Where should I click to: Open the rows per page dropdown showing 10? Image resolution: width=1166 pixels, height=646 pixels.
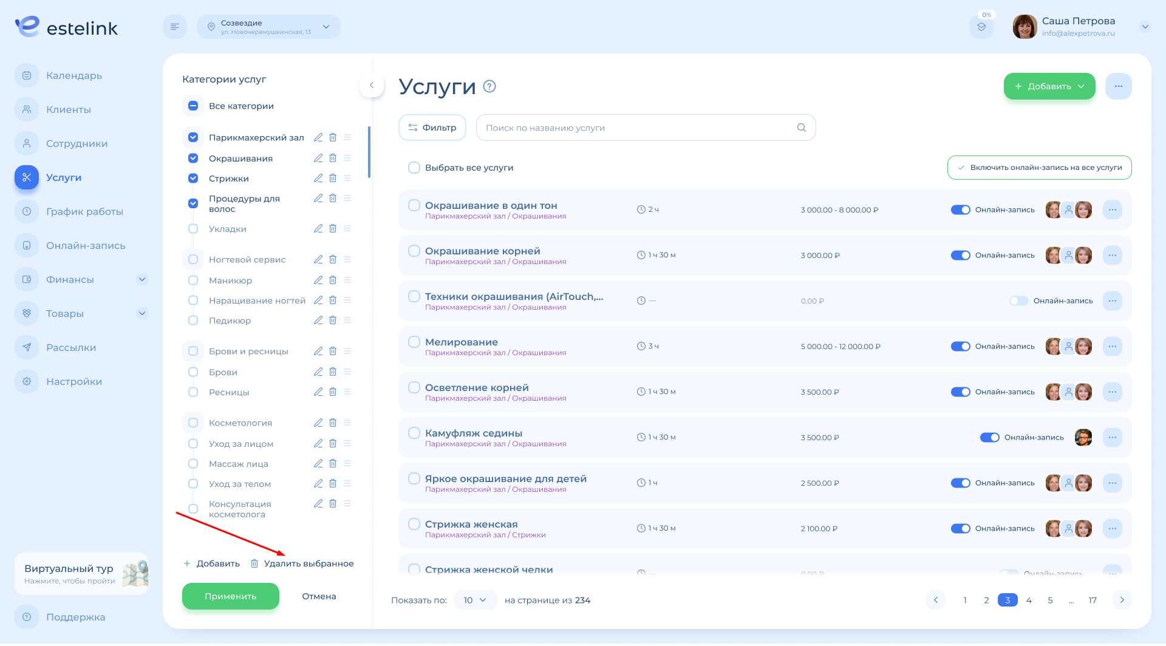tap(475, 600)
